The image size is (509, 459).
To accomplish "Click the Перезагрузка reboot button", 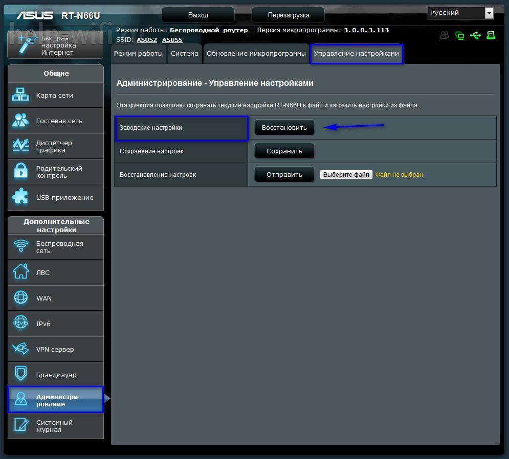I will pos(289,15).
